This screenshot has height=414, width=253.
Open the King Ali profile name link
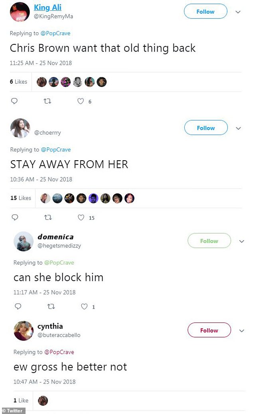coord(48,7)
